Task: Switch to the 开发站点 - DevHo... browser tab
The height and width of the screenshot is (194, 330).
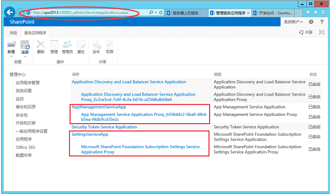Action: (x=273, y=13)
